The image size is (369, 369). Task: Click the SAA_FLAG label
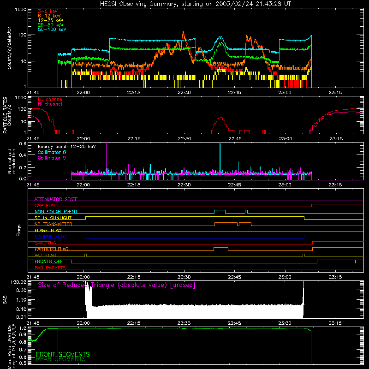pos(45,243)
